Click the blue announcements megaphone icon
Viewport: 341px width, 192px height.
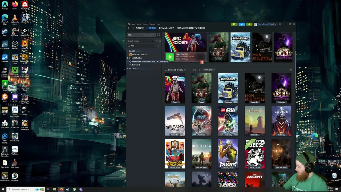click(x=242, y=24)
